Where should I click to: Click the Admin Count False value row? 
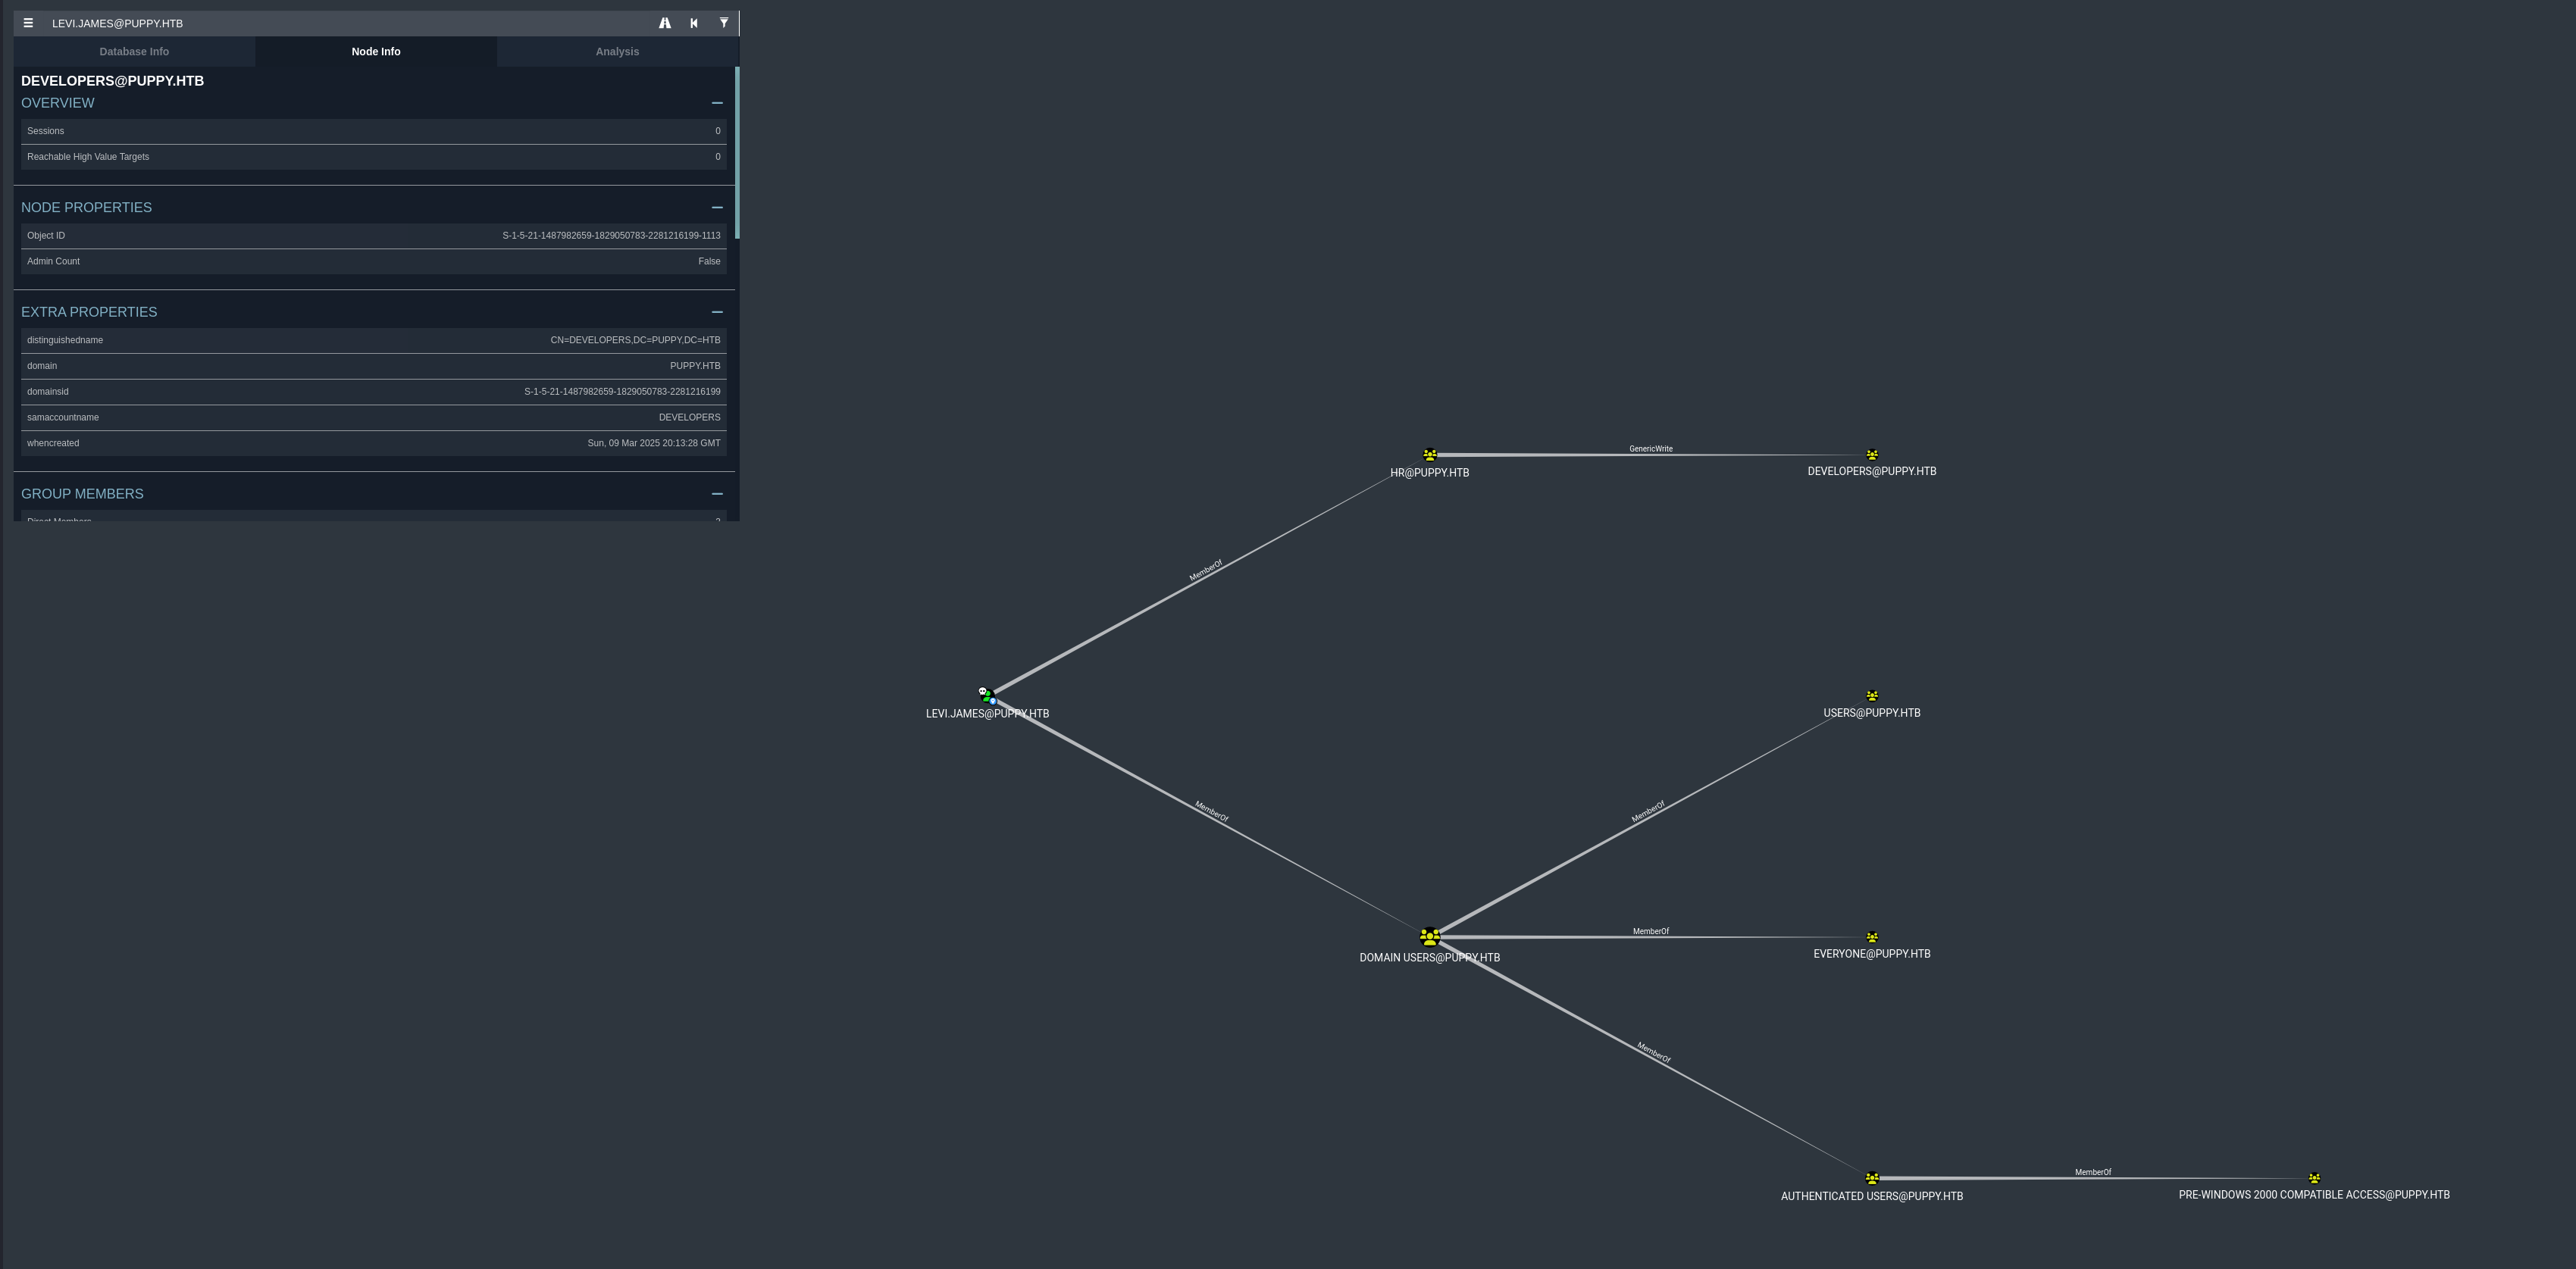pyautogui.click(x=374, y=261)
